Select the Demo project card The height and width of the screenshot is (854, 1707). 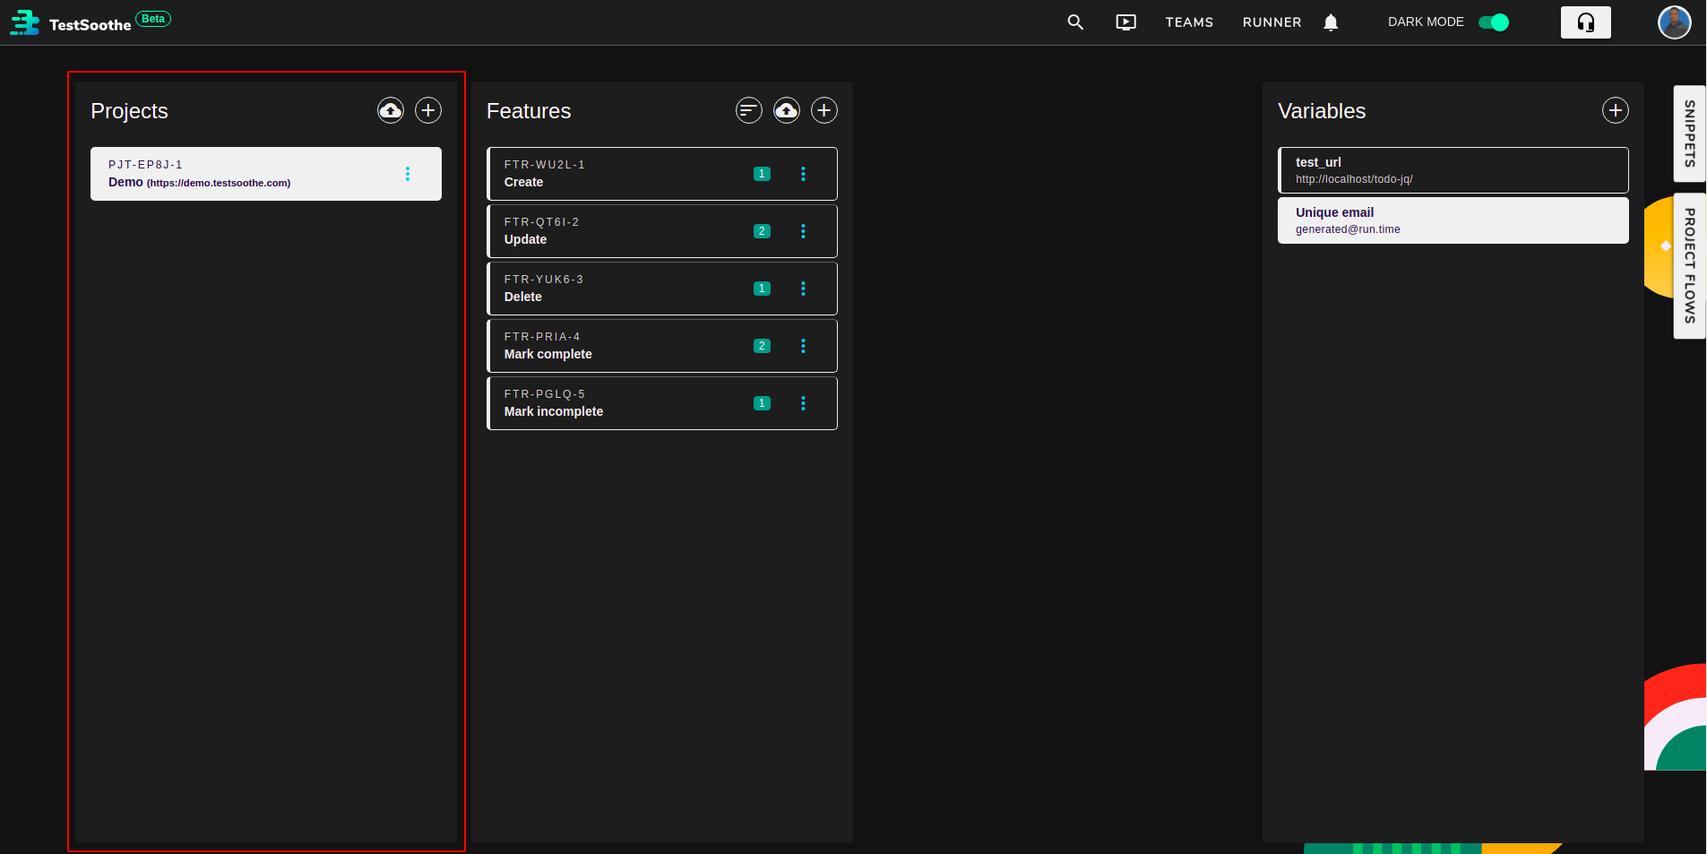[266, 174]
